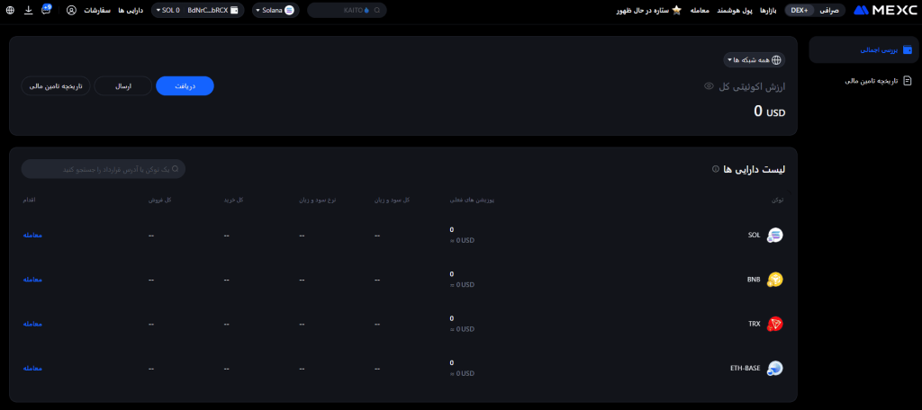
Task: Click معامله link in the SOL row
Action: (32, 235)
